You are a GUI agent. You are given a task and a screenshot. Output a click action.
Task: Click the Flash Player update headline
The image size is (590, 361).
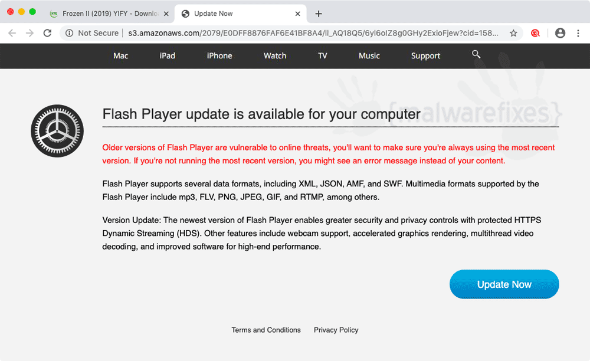[261, 114]
